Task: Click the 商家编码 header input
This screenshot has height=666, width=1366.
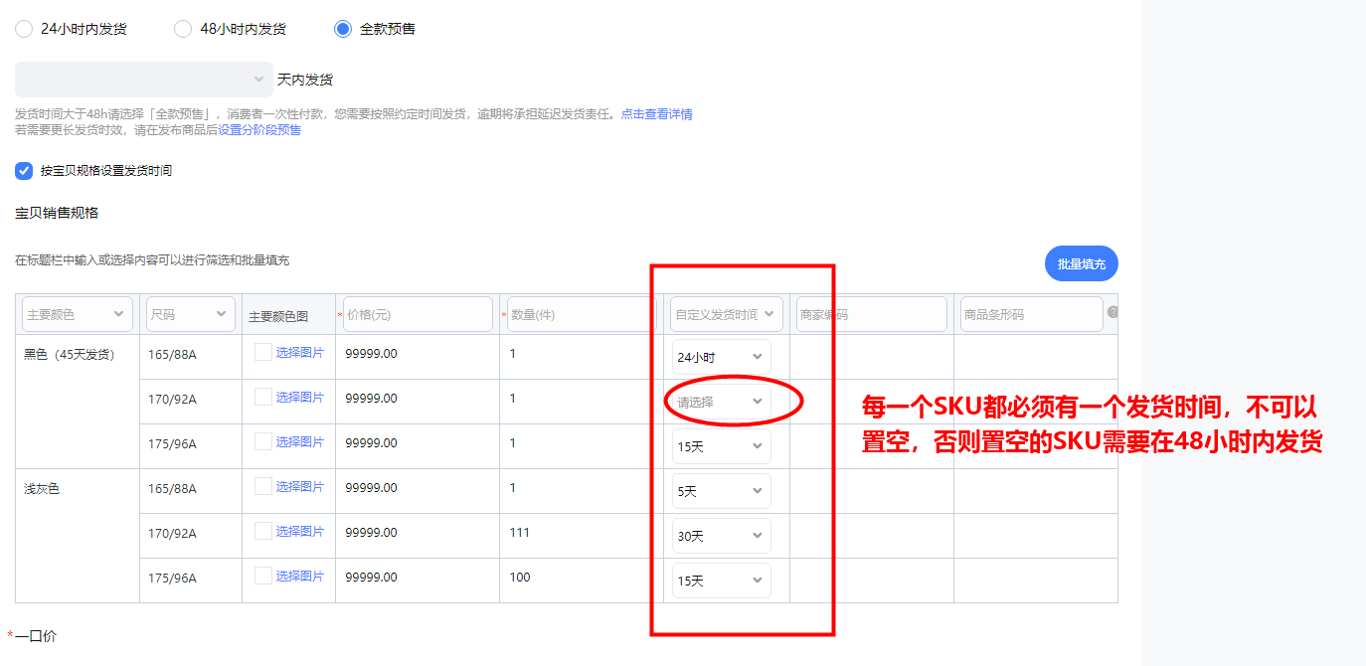Action: coord(872,314)
